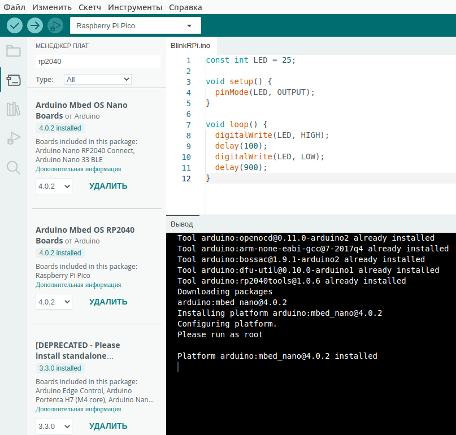456x435 pixels.
Task: Click the code line const int LED = 25;
Action: [x=251, y=60]
